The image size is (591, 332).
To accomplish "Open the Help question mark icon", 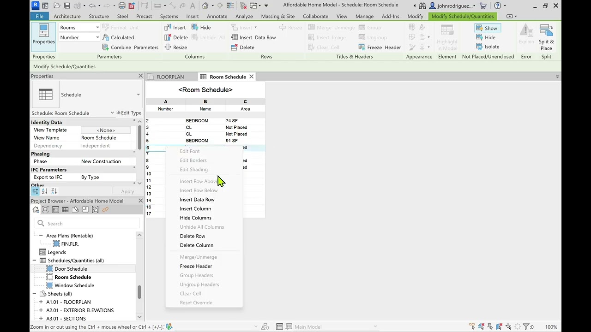I will [x=497, y=6].
